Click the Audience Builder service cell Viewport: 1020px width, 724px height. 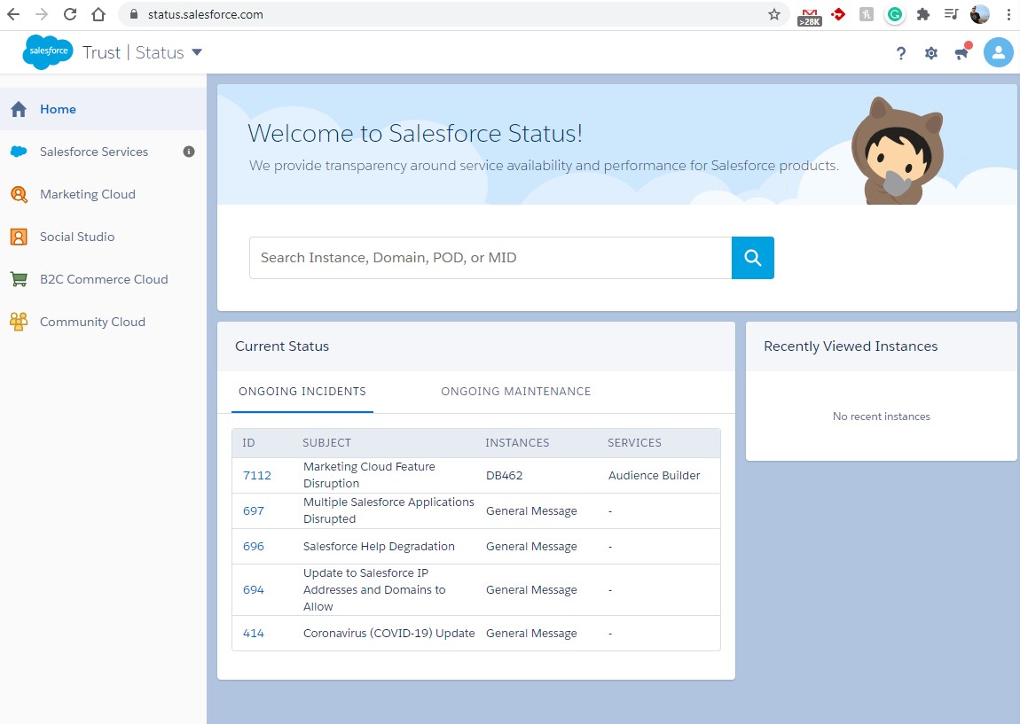[654, 475]
